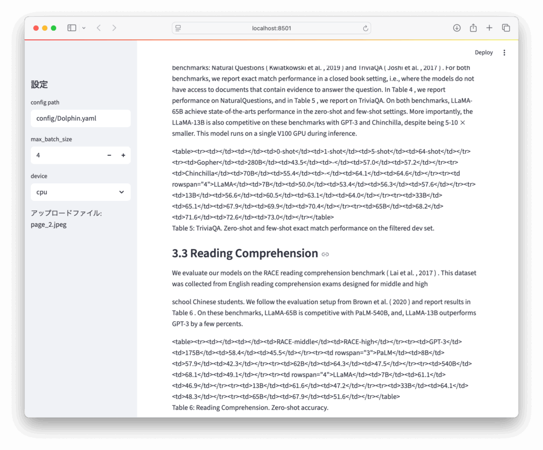The height and width of the screenshot is (450, 543).
Task: Click anchor link icon beside 3.3 Reading Comprehension
Action: tap(326, 254)
